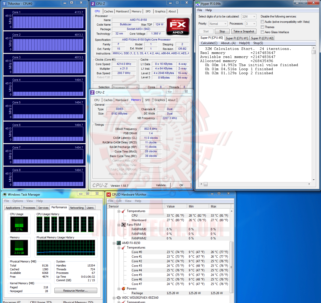Click the Hyper PI output vertical scrollbar thumb
This screenshot has width=321, height=303.
314,52
